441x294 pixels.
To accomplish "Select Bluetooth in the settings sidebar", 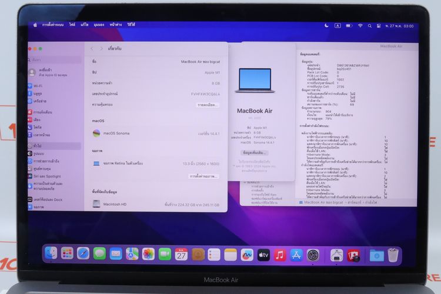I will tap(54, 93).
